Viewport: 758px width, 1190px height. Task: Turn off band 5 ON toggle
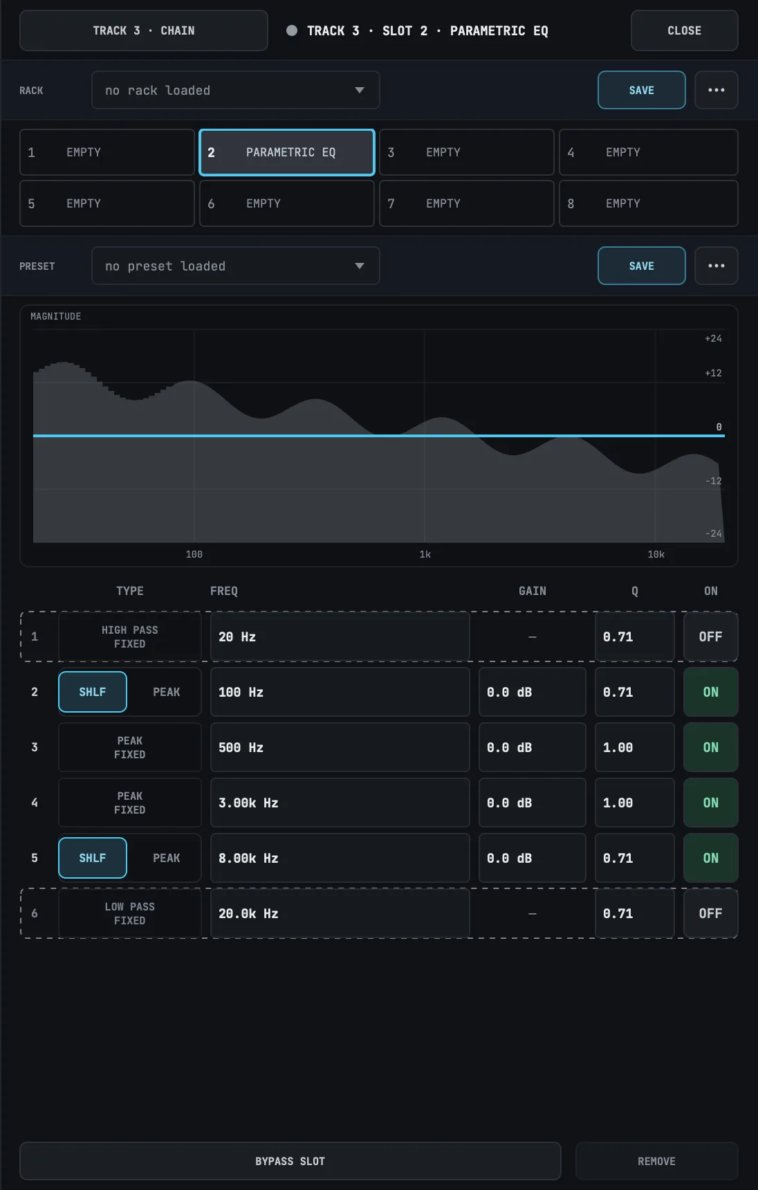tap(710, 858)
